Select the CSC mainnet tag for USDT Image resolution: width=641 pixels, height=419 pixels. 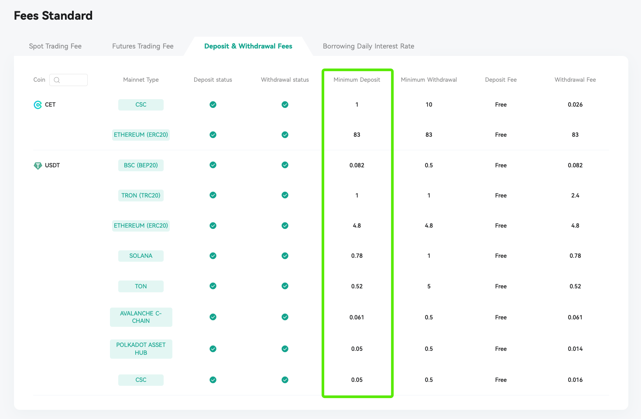point(141,380)
